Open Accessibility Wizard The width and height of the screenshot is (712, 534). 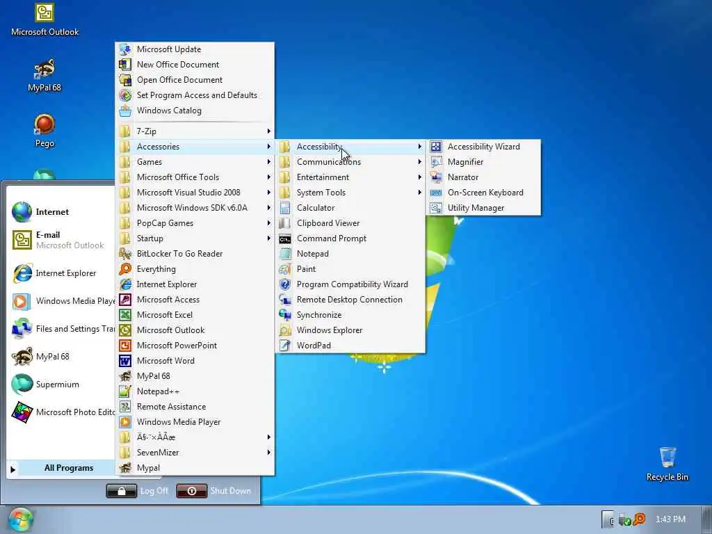484,147
